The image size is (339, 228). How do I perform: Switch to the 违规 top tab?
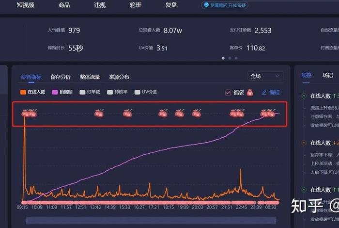pos(100,5)
